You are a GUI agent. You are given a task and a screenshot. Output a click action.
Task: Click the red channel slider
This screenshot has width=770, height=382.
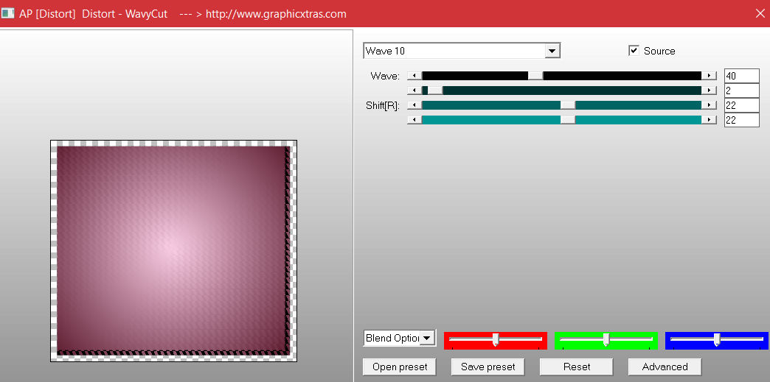[x=496, y=340]
